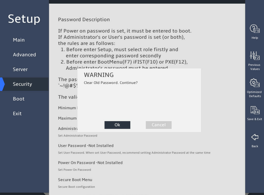Open the Main menu section
Image resolution: width=264 pixels, height=195 pixels.
[19, 40]
